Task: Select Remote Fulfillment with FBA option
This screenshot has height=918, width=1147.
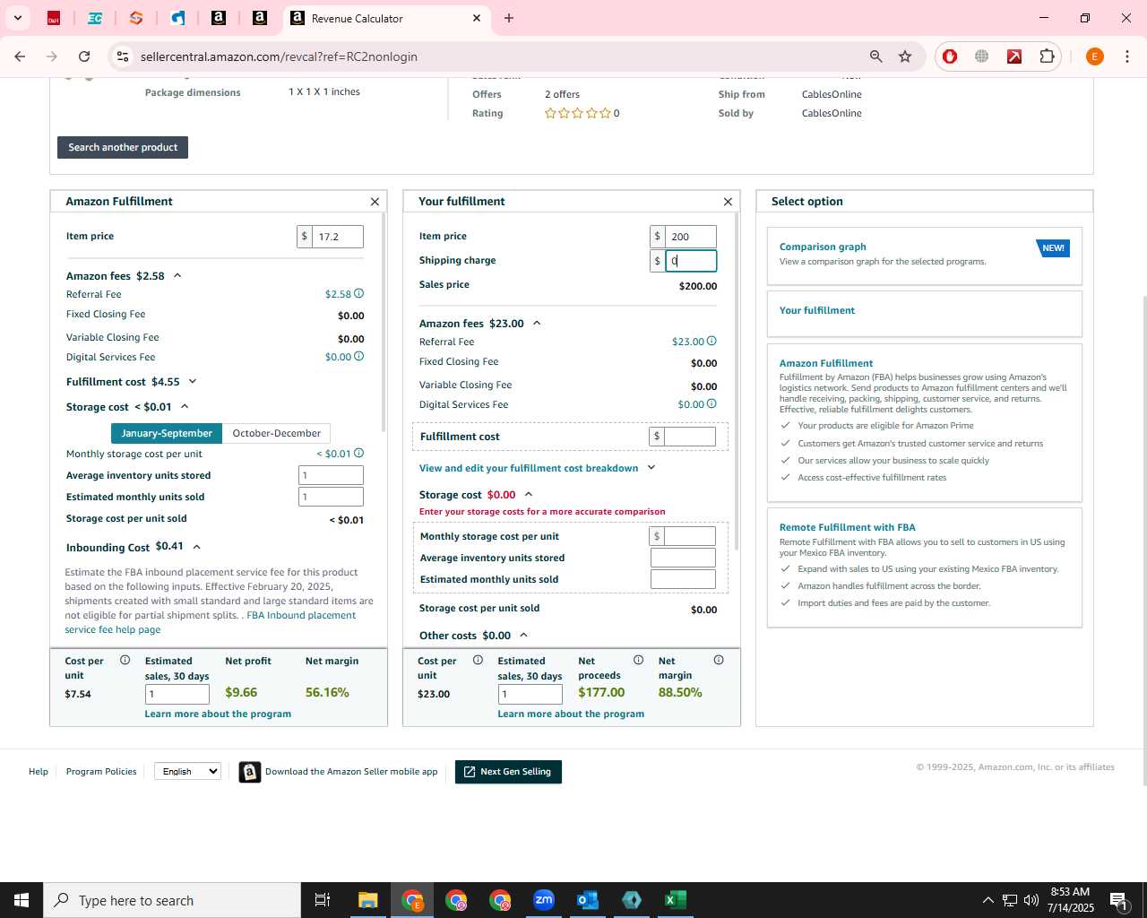Action: tap(925, 567)
